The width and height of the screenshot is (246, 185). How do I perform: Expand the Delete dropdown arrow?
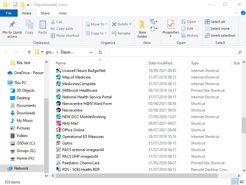coord(130,24)
